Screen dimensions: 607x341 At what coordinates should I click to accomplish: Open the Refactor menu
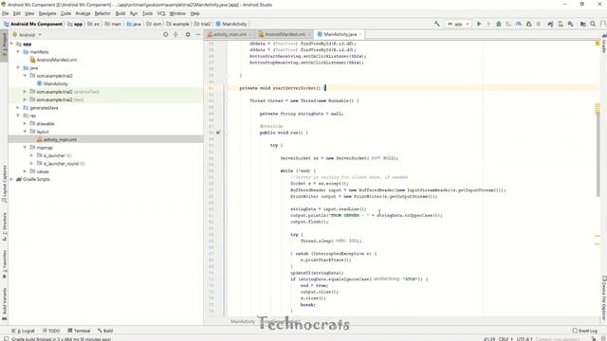click(x=102, y=13)
